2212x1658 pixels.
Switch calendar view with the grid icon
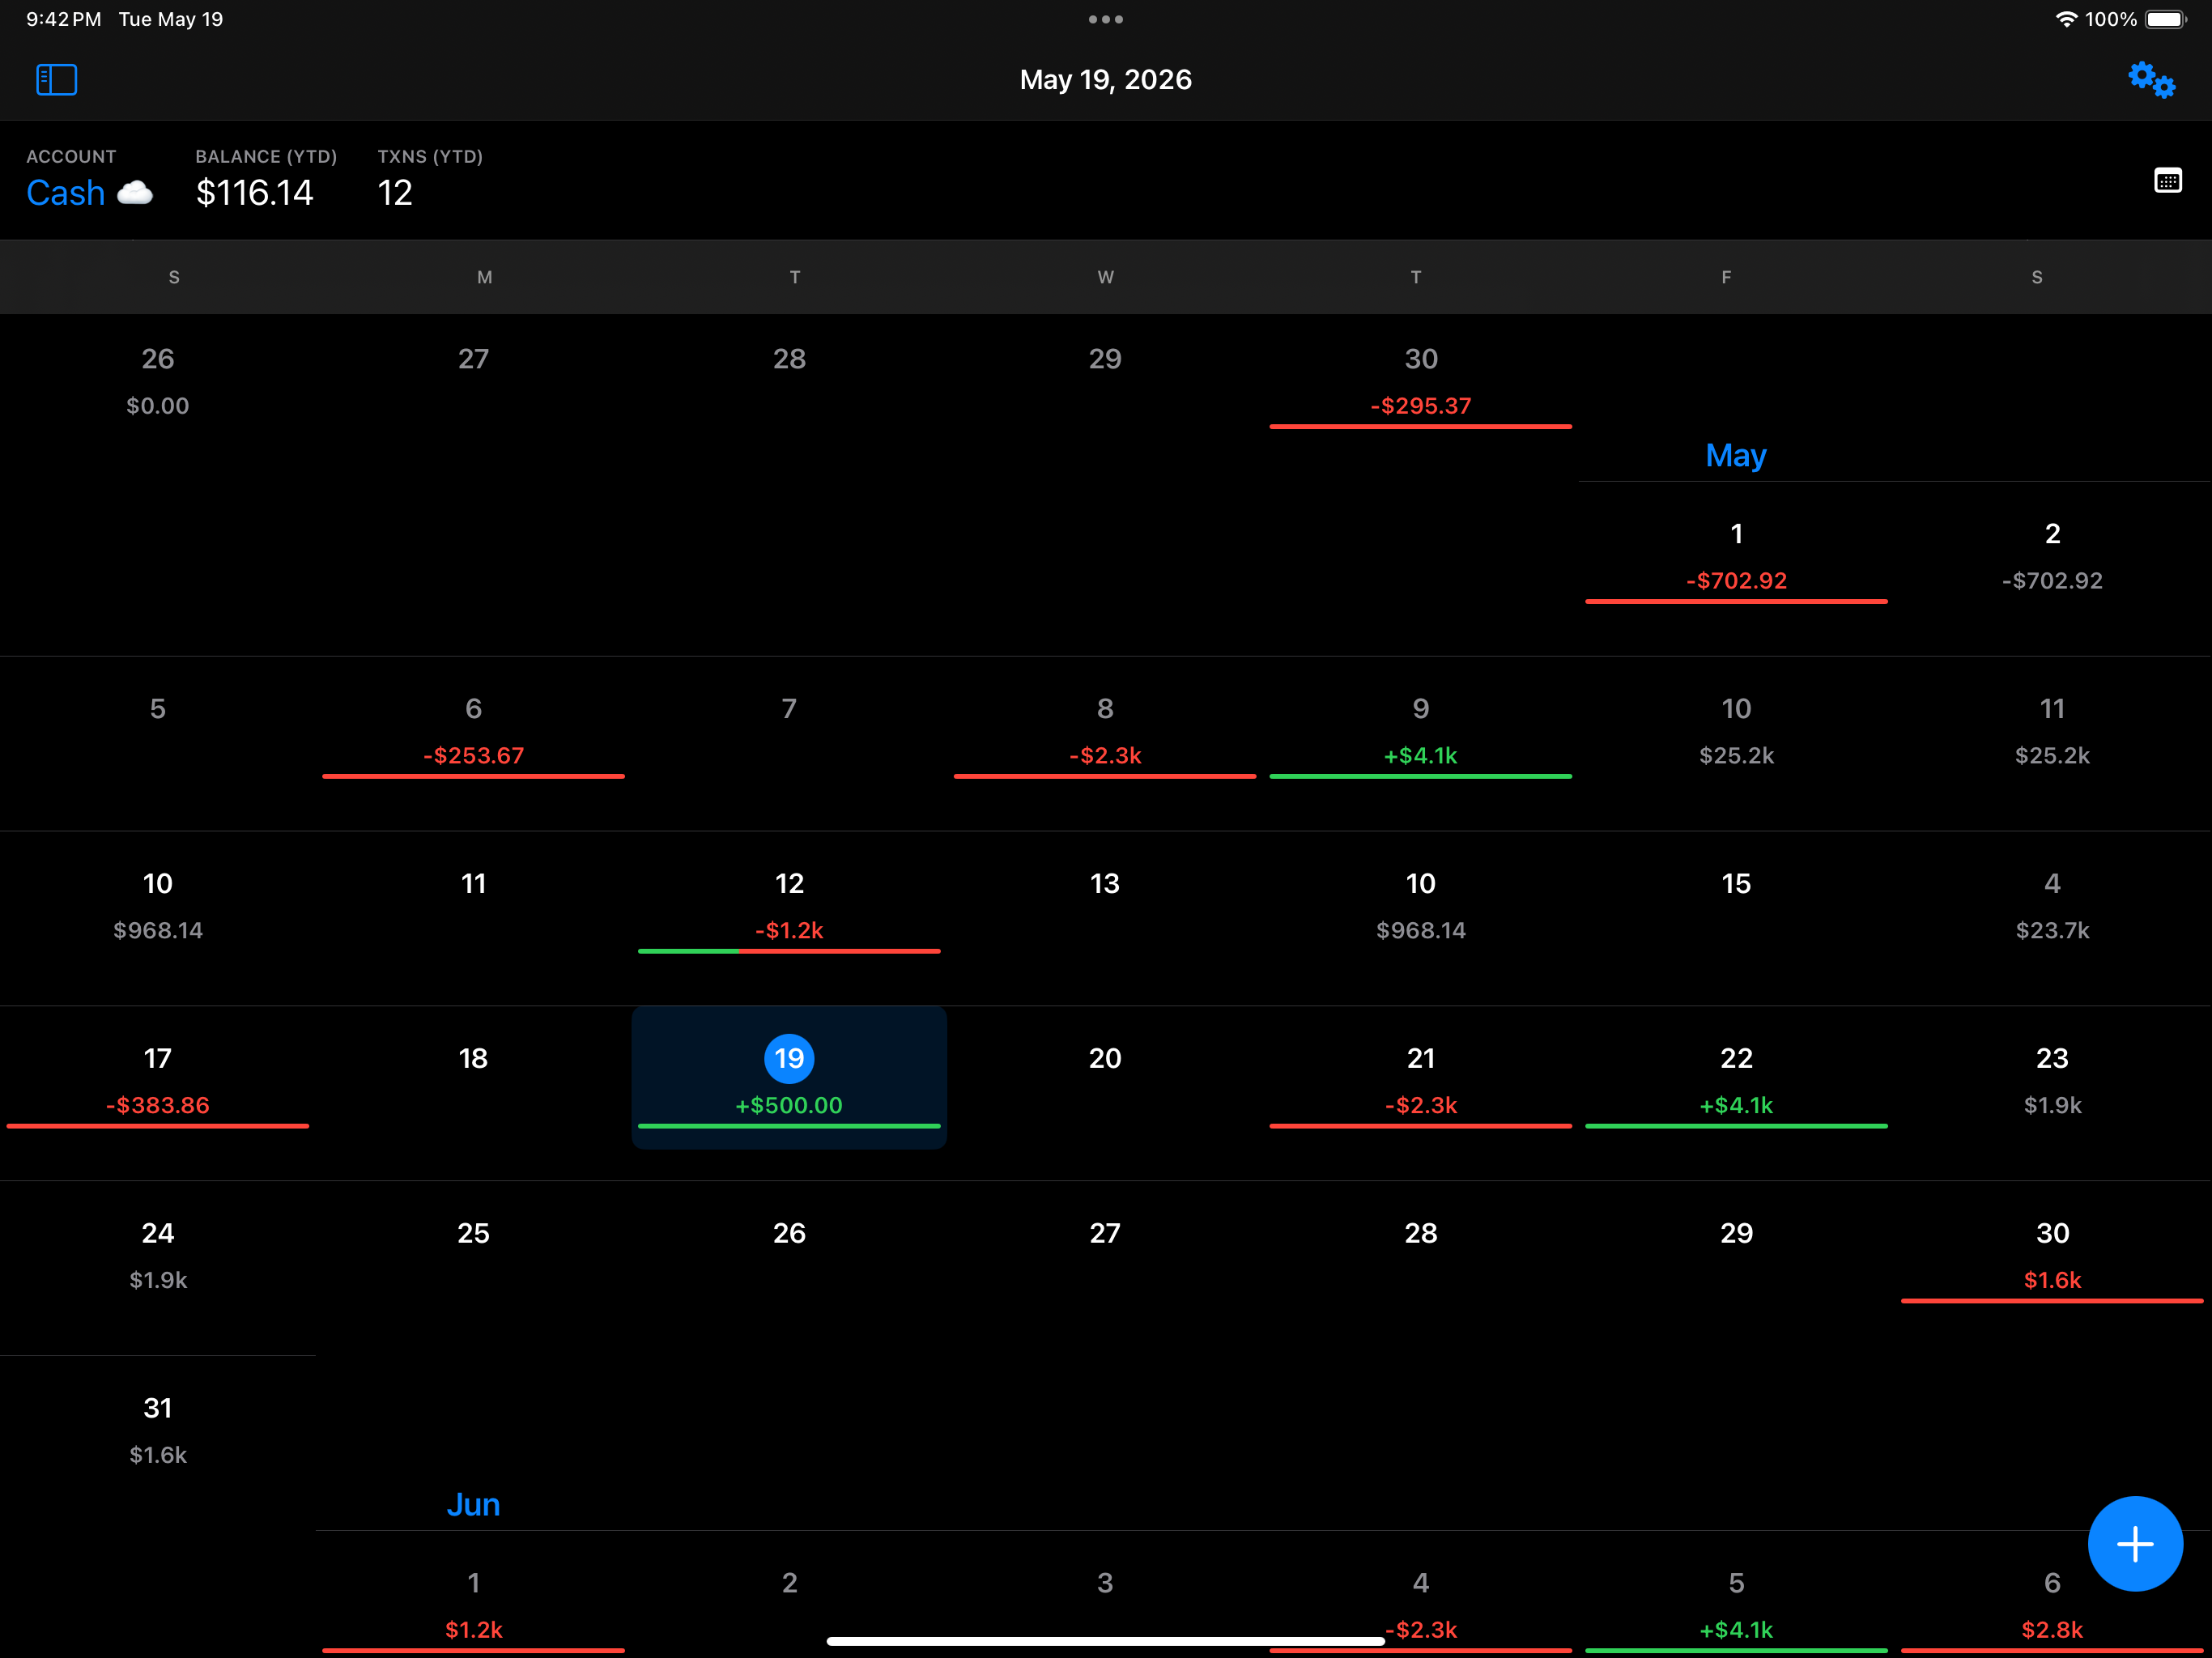tap(2167, 181)
